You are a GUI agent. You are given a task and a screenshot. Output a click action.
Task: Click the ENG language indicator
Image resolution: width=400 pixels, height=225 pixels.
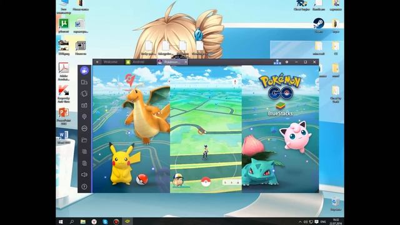(323, 222)
